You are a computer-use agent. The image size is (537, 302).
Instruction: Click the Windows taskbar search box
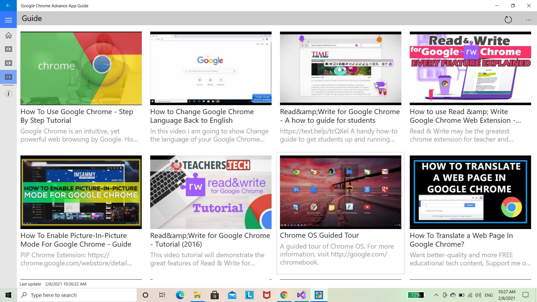tap(77, 295)
